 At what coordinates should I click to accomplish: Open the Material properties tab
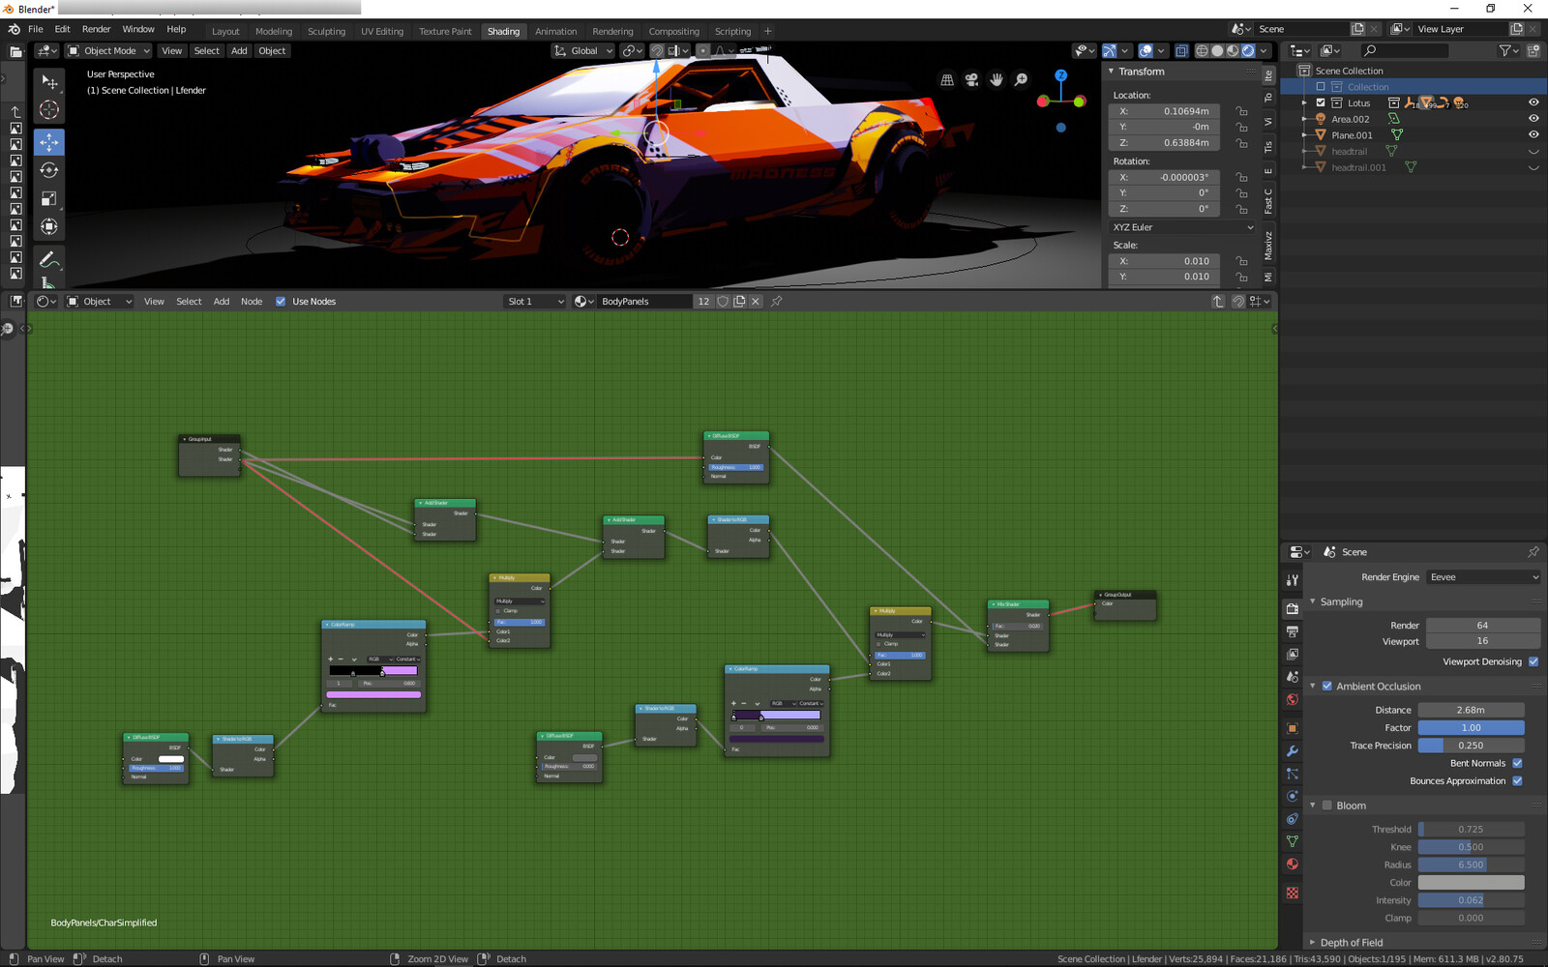point(1293,864)
